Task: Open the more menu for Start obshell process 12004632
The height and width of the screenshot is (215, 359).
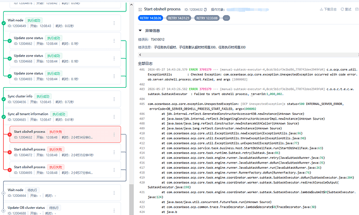Action: coord(114,135)
